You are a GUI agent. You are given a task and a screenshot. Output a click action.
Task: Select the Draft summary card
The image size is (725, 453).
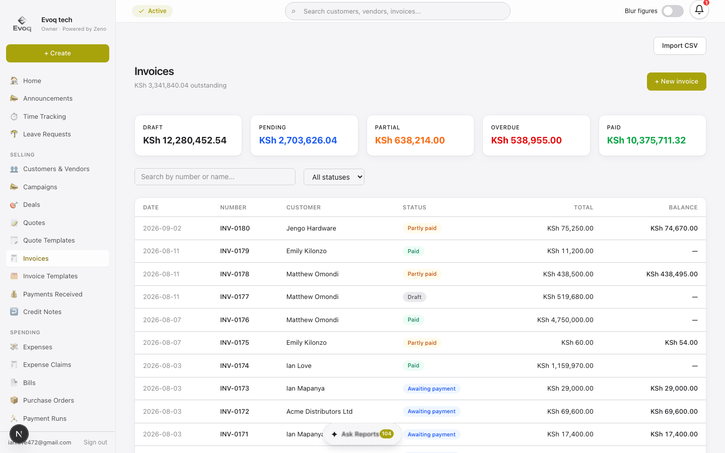click(x=188, y=135)
